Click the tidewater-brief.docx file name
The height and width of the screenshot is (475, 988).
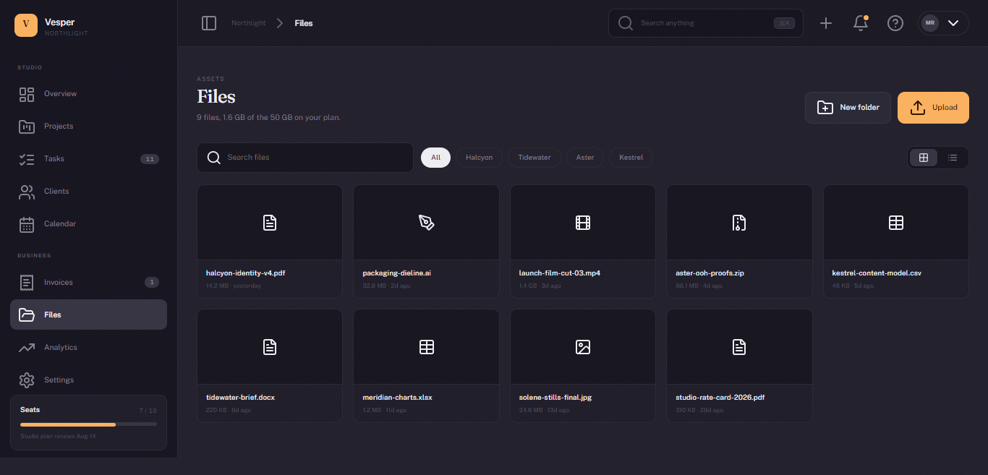point(241,398)
